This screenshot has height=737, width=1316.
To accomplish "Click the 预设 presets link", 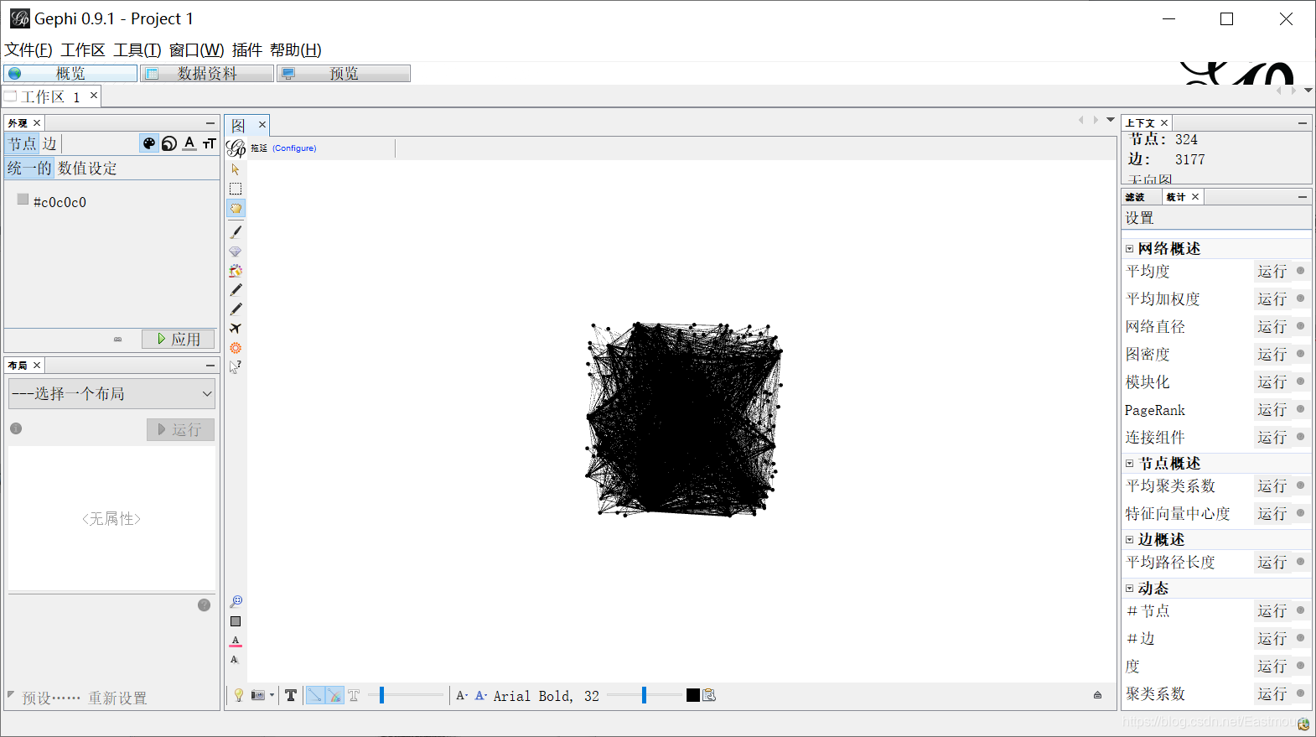I will click(51, 698).
